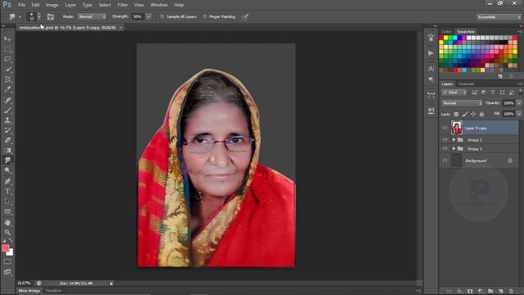This screenshot has height=295, width=524.
Task: Select the Dodge tool
Action: point(7,170)
